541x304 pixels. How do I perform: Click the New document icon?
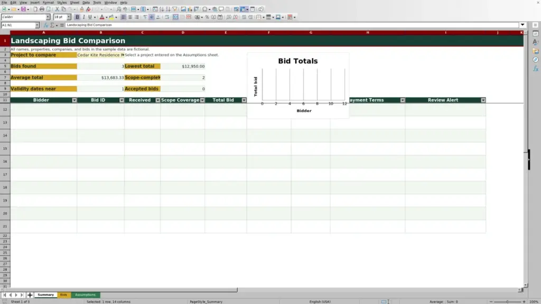tap(4, 9)
